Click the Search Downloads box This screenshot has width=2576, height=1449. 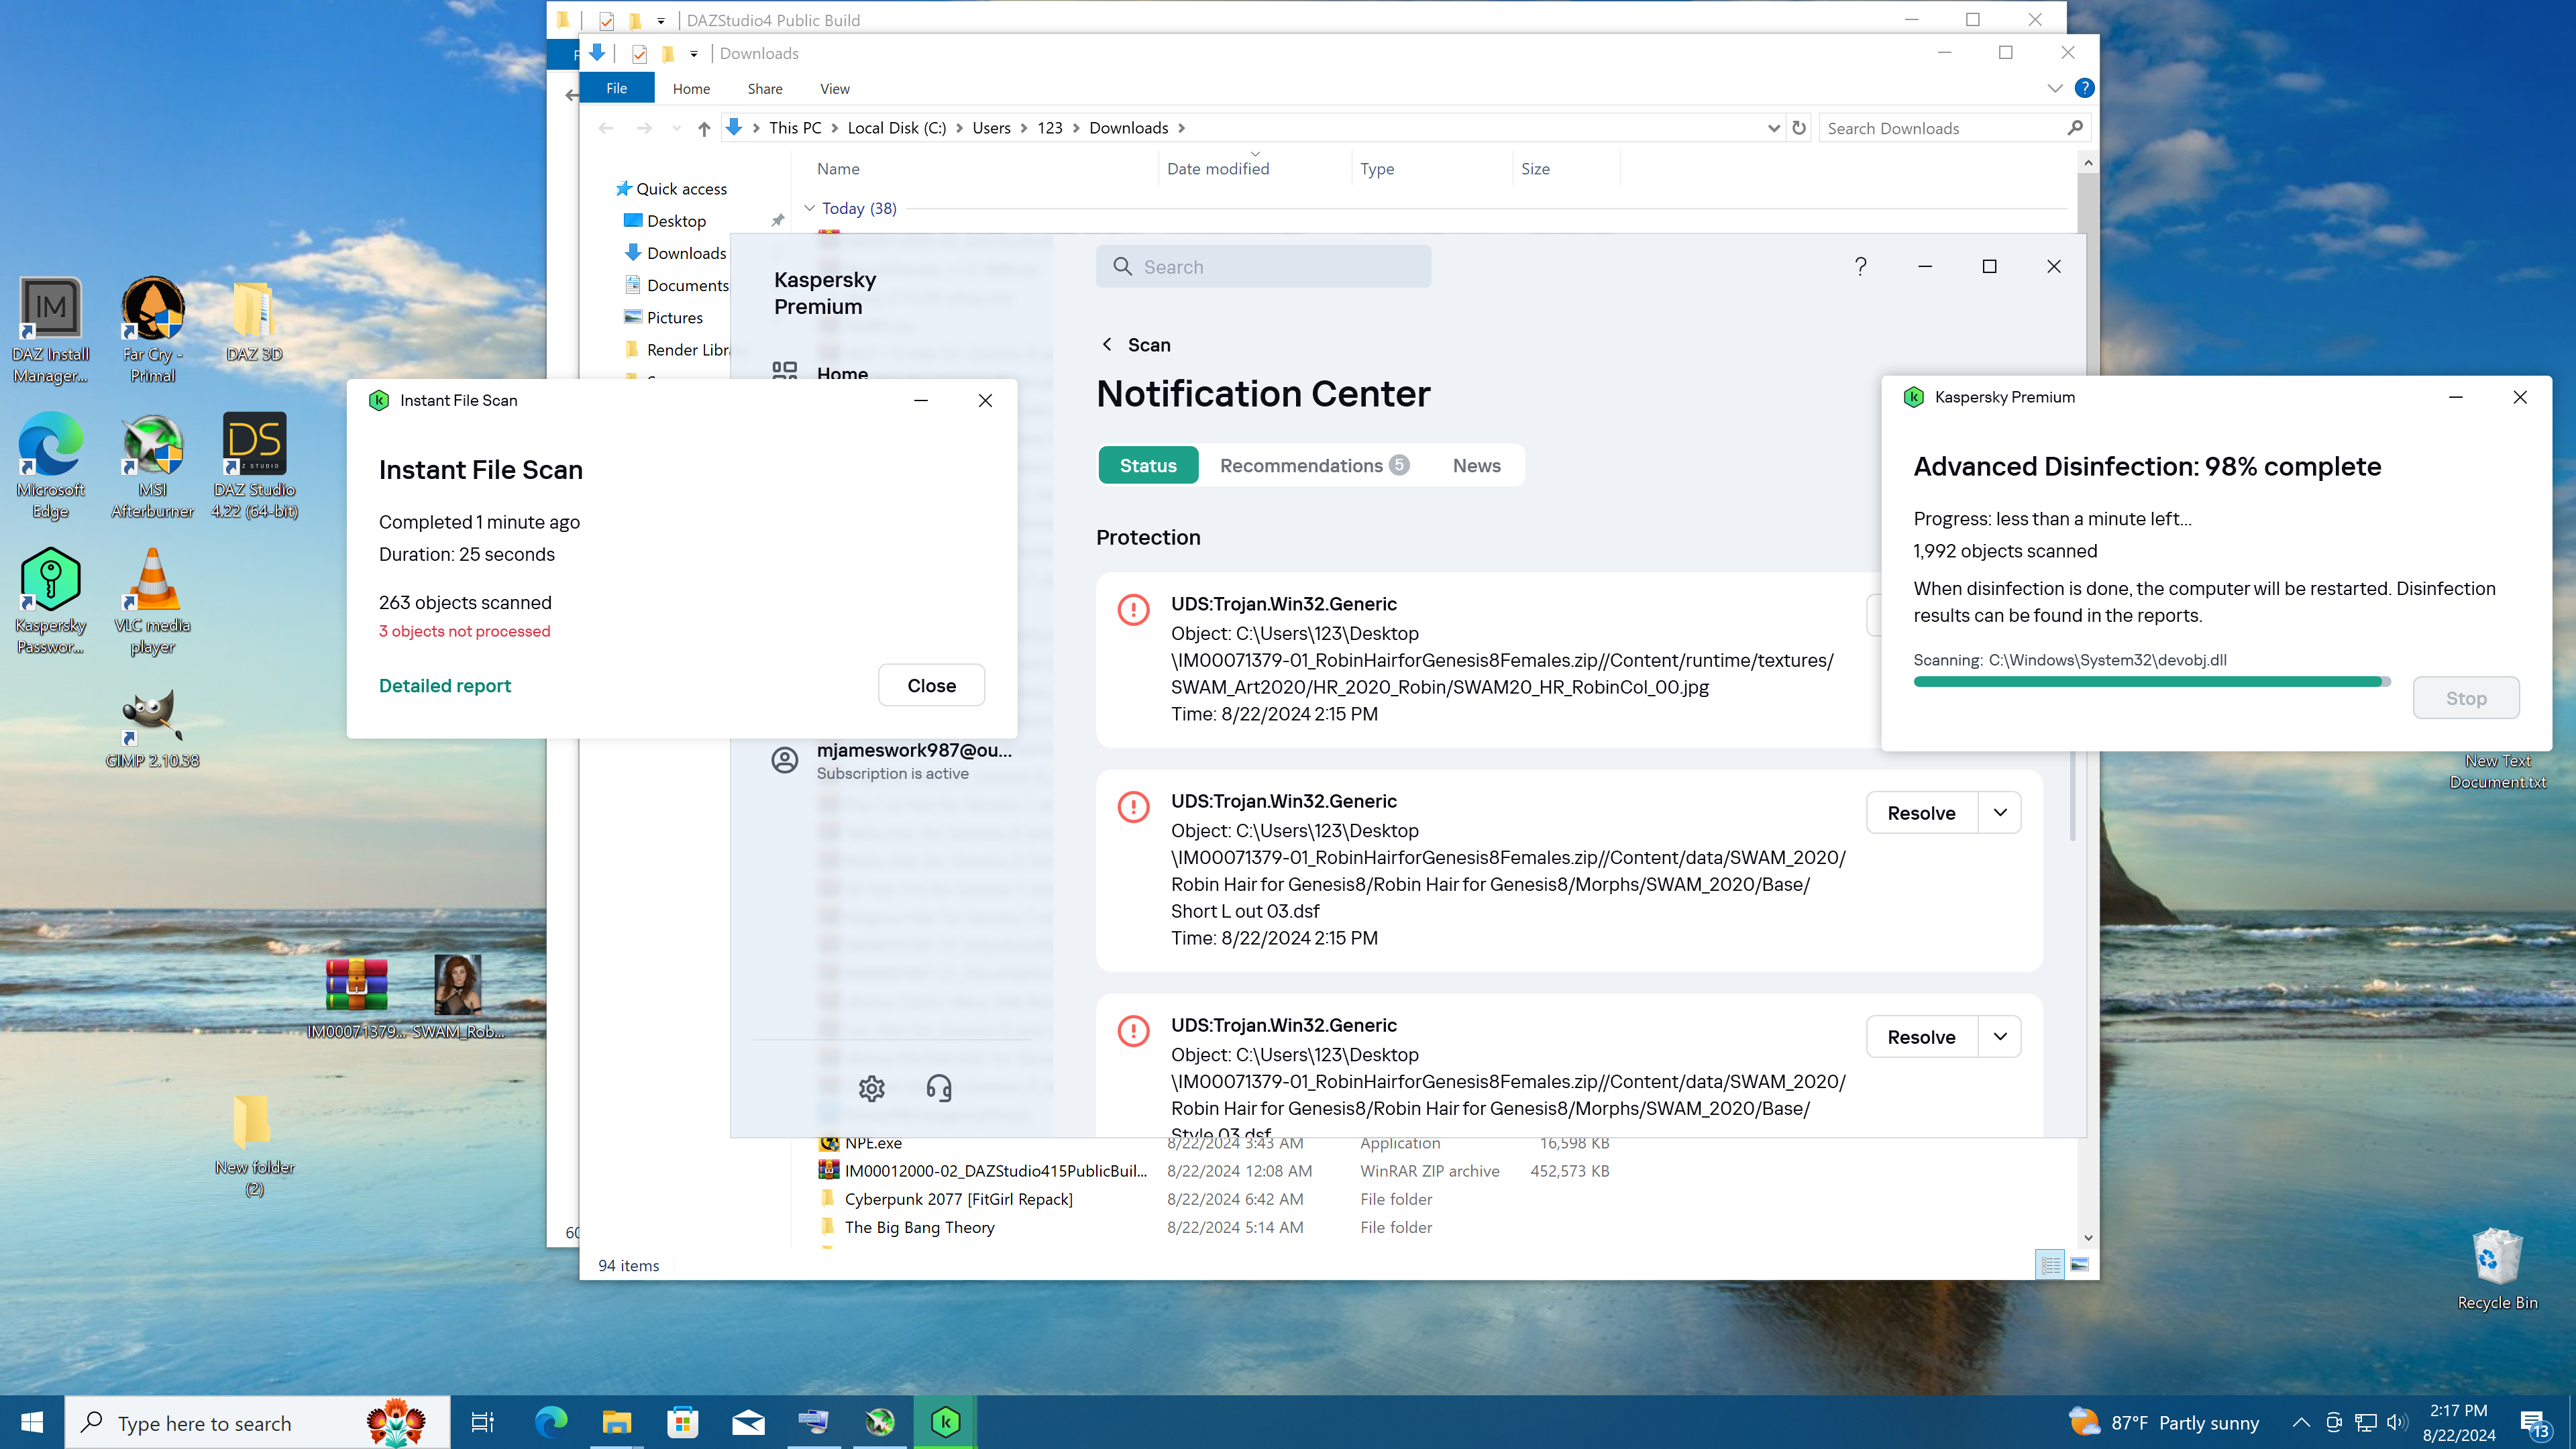1955,128
